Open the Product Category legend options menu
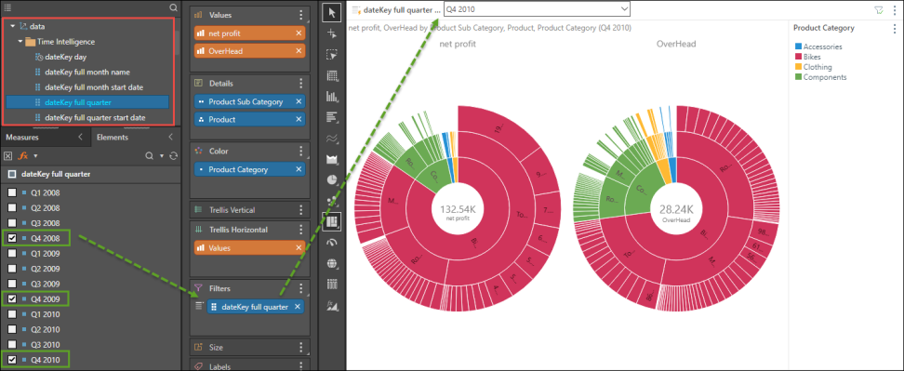Viewport: 904px width, 371px height. [x=894, y=29]
